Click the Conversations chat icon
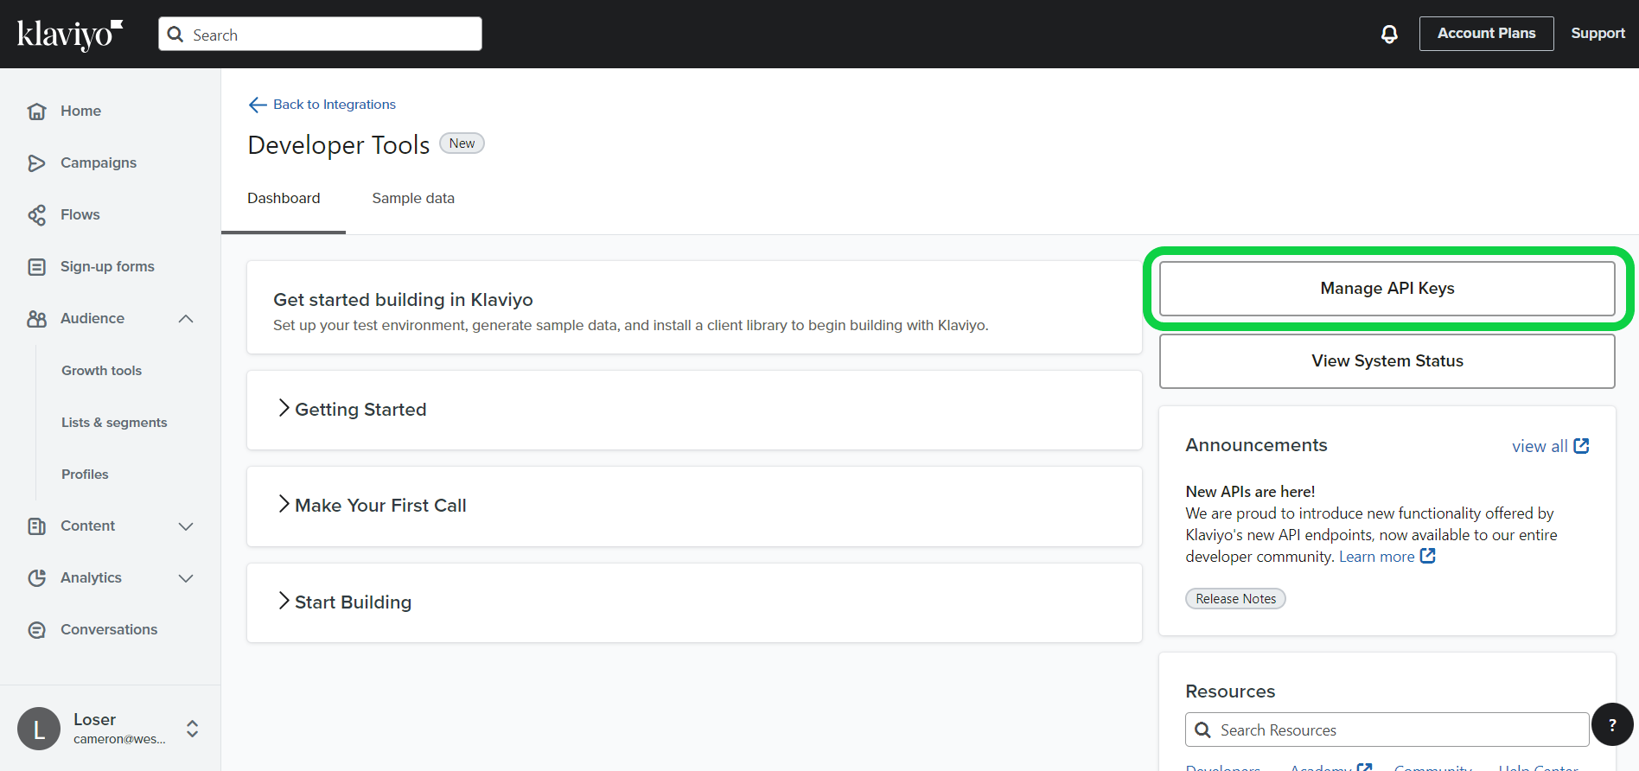 [x=36, y=629]
